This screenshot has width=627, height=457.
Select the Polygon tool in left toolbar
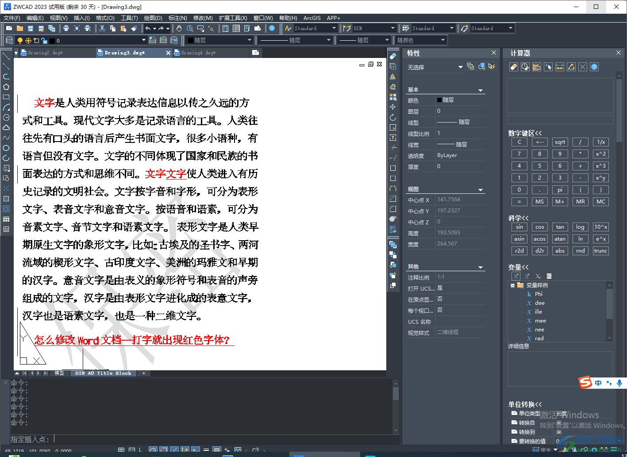(x=6, y=87)
